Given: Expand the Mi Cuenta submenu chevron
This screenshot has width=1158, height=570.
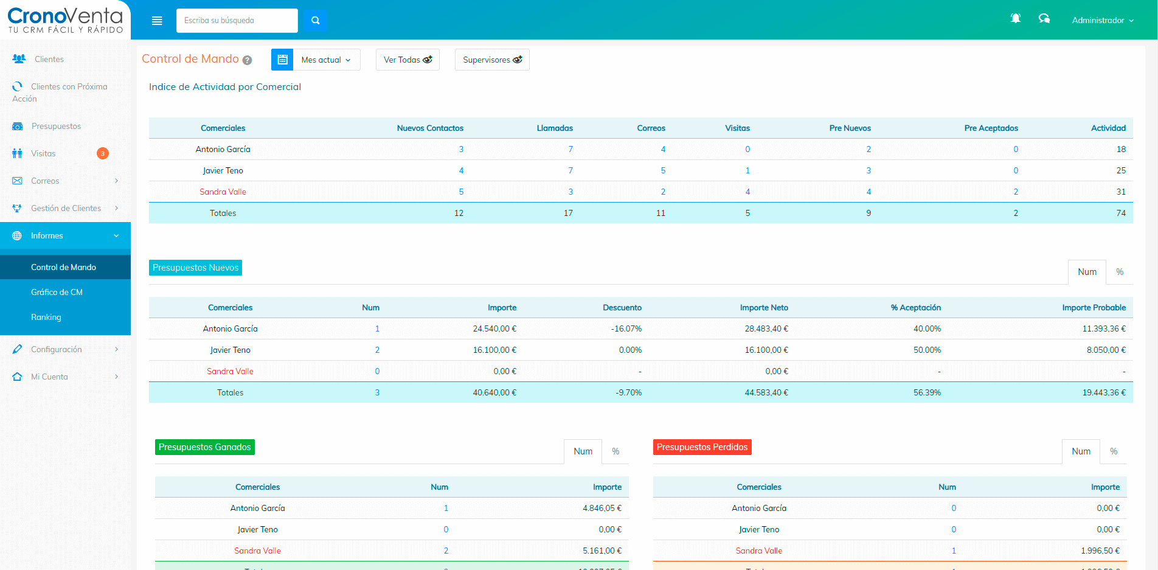Looking at the screenshot, I should click(116, 377).
